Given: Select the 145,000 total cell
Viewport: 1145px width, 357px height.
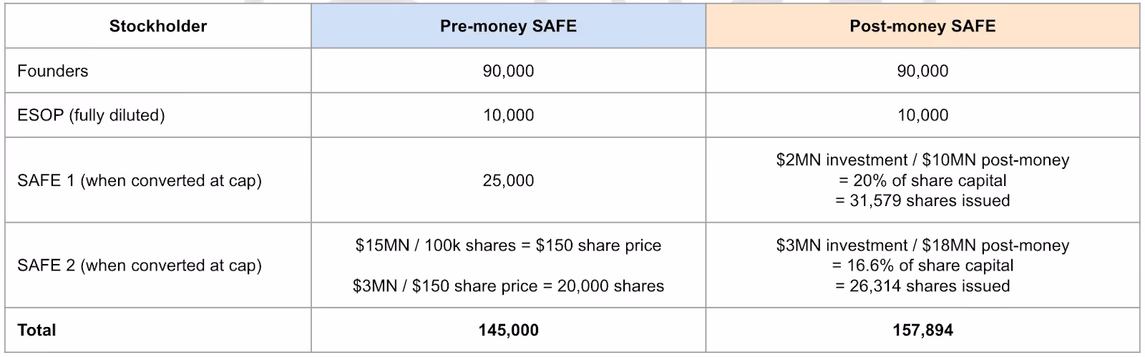Looking at the screenshot, I should tap(508, 330).
